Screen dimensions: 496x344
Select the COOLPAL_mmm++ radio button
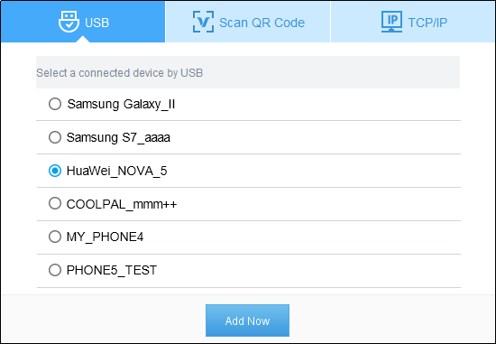(55, 203)
